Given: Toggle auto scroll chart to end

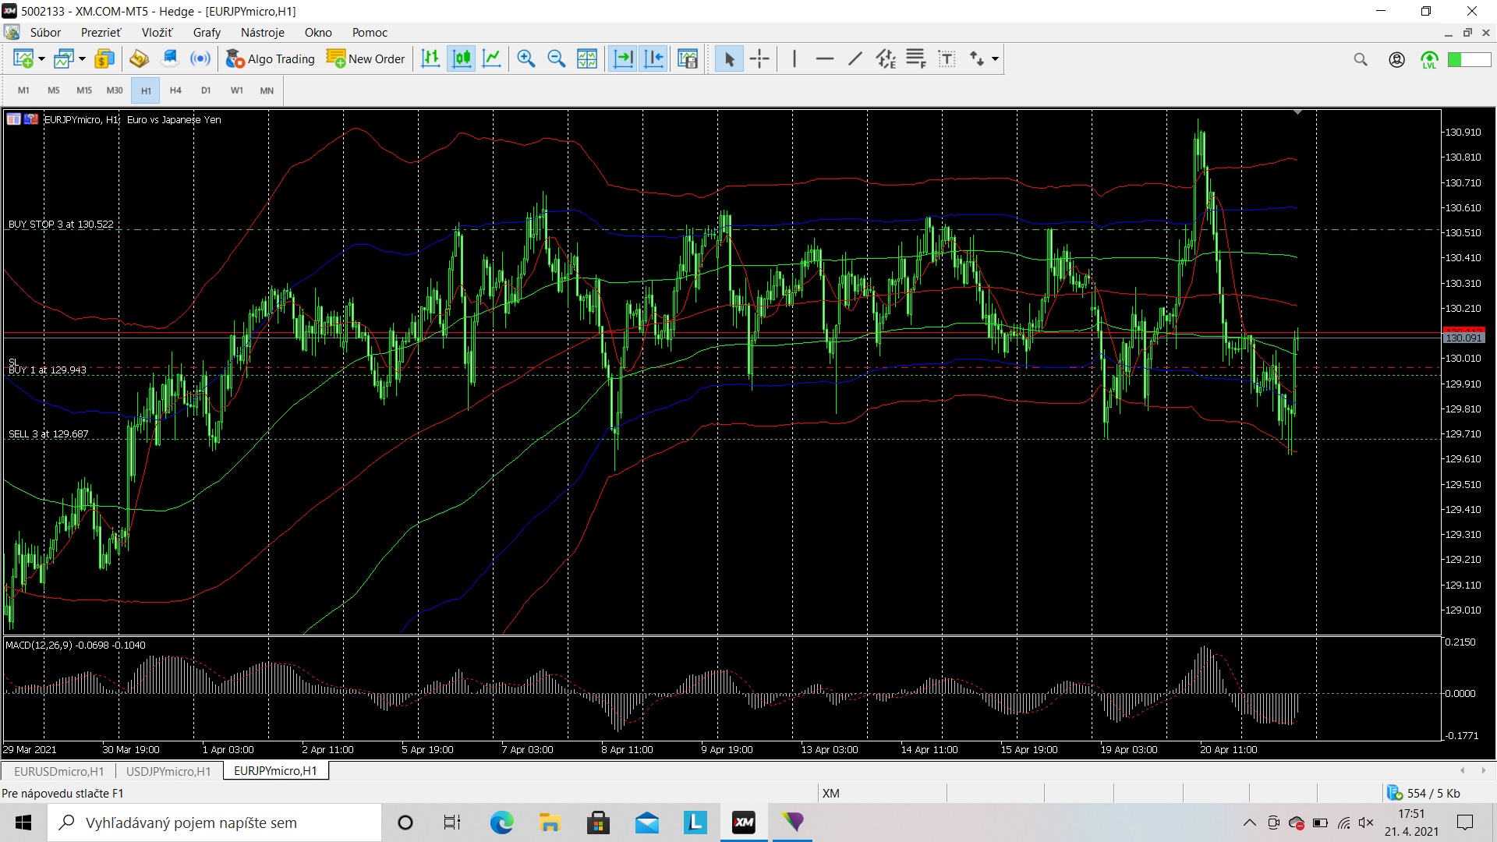Looking at the screenshot, I should [623, 58].
